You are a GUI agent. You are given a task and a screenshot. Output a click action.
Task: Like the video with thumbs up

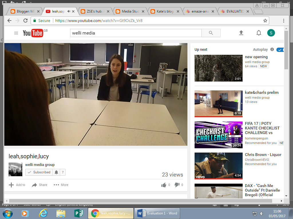164,185
